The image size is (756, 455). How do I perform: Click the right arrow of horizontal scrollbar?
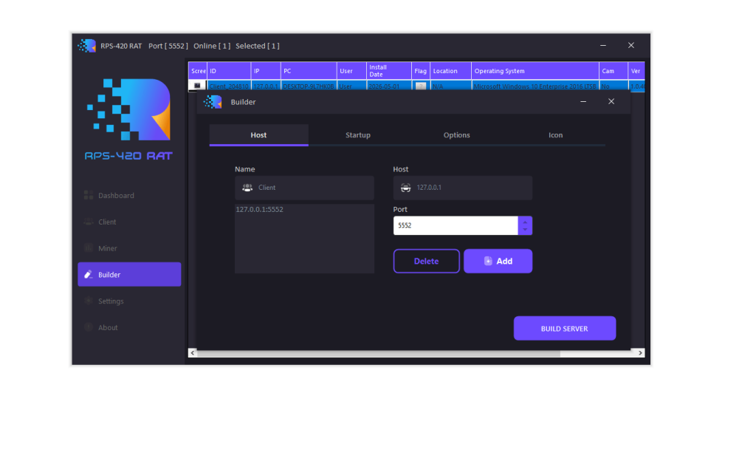point(640,353)
